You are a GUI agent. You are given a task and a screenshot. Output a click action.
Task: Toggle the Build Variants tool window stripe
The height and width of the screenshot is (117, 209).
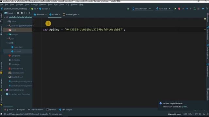[1, 84]
